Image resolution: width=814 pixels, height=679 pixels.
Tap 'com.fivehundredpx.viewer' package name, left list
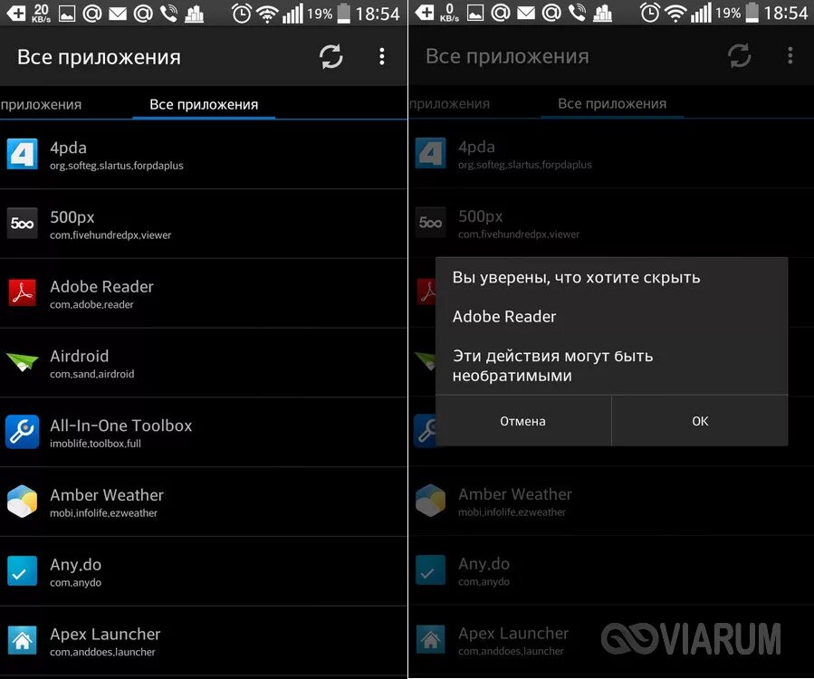click(x=110, y=235)
